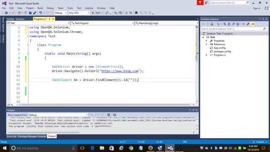Expand the Properties node in Solution Explorer
This screenshot has width=270, height=152.
coord(206,41)
